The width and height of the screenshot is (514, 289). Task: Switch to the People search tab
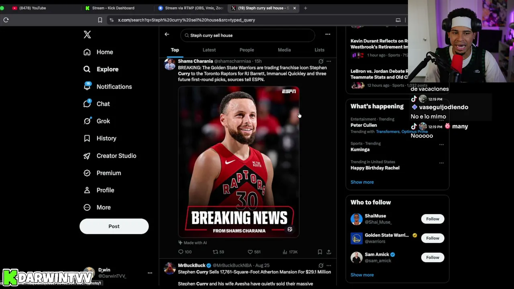(247, 50)
